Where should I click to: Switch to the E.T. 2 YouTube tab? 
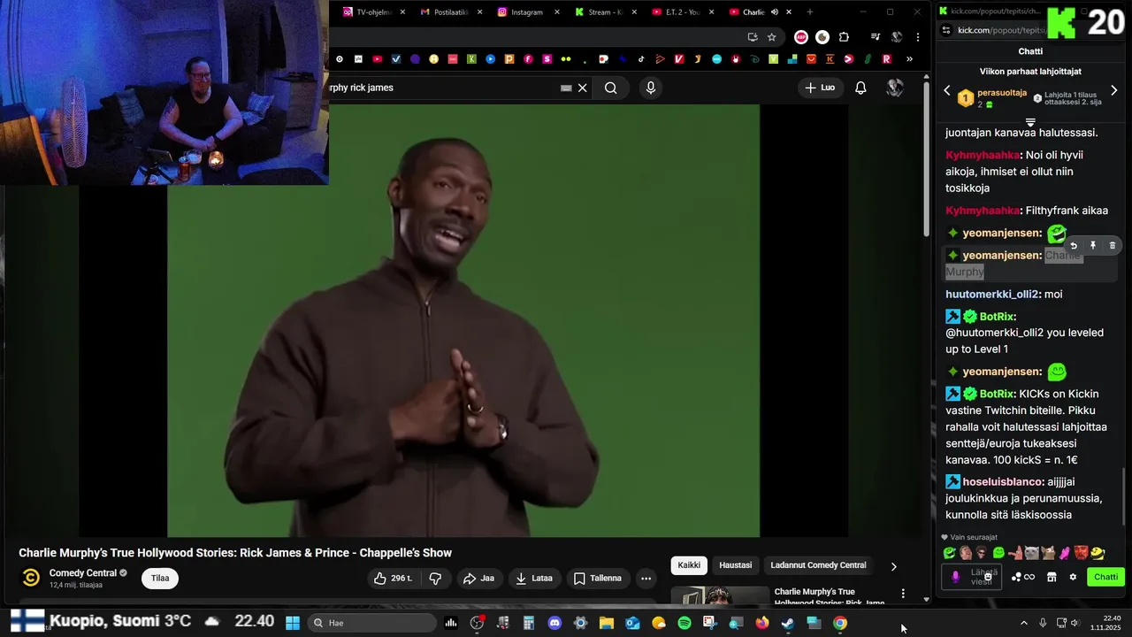pos(682,12)
